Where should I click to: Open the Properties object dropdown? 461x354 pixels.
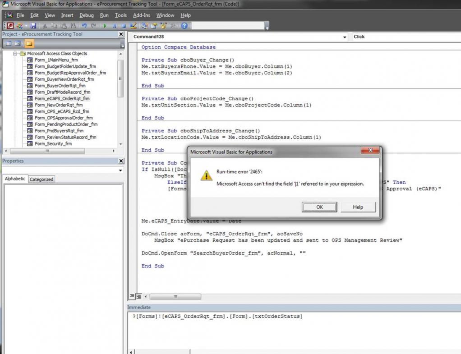click(120, 170)
